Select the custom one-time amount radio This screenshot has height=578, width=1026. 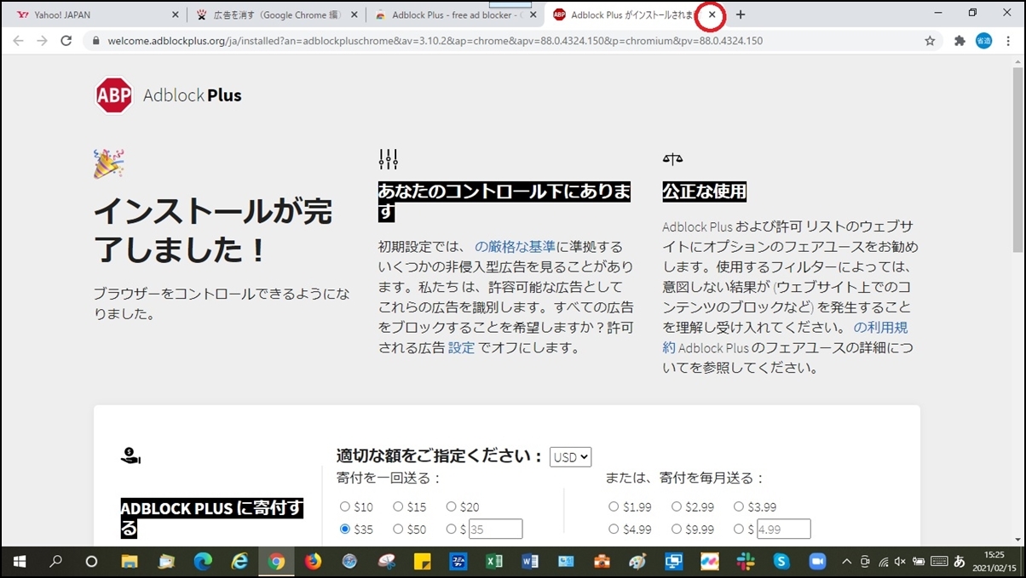point(451,529)
